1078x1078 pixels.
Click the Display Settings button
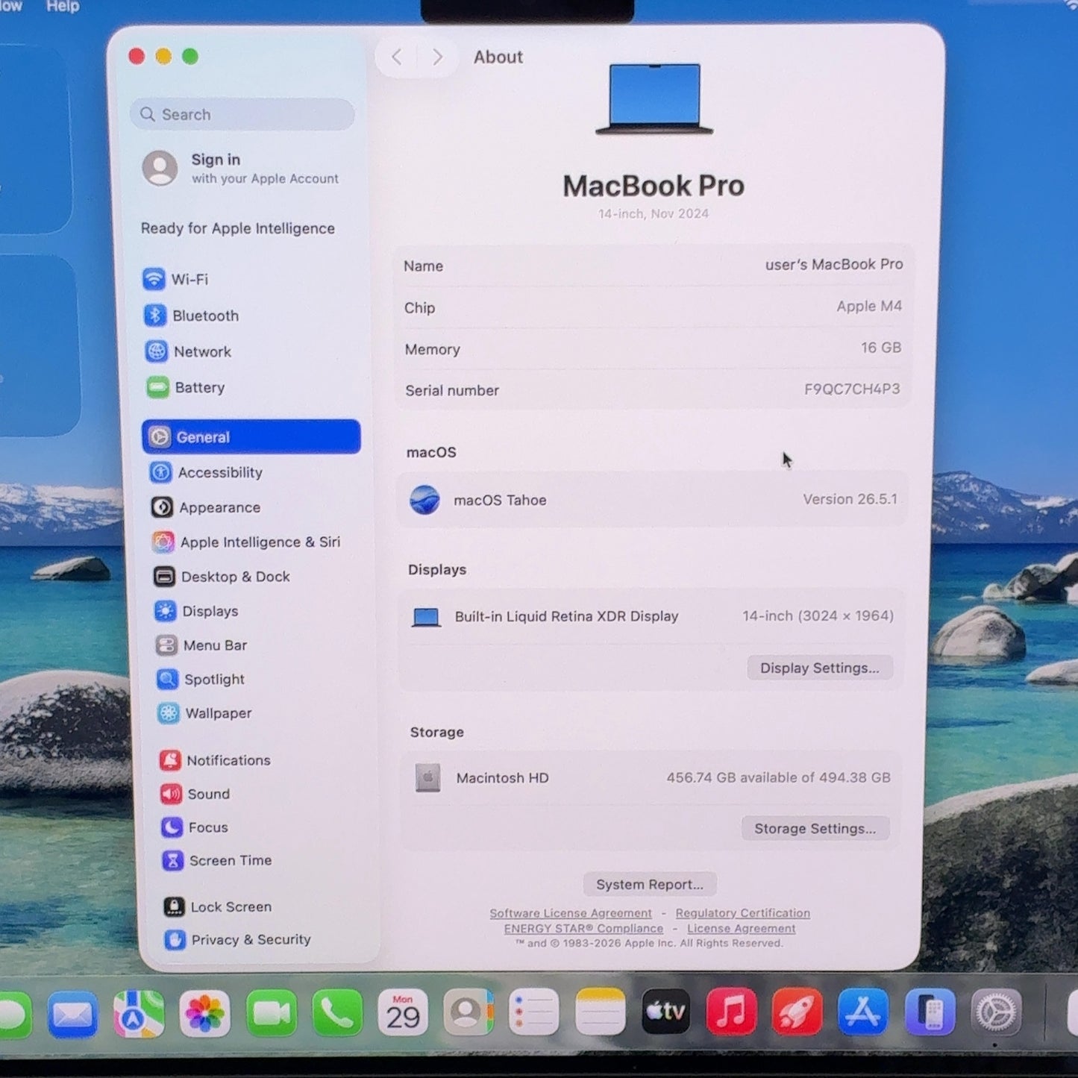click(x=820, y=668)
